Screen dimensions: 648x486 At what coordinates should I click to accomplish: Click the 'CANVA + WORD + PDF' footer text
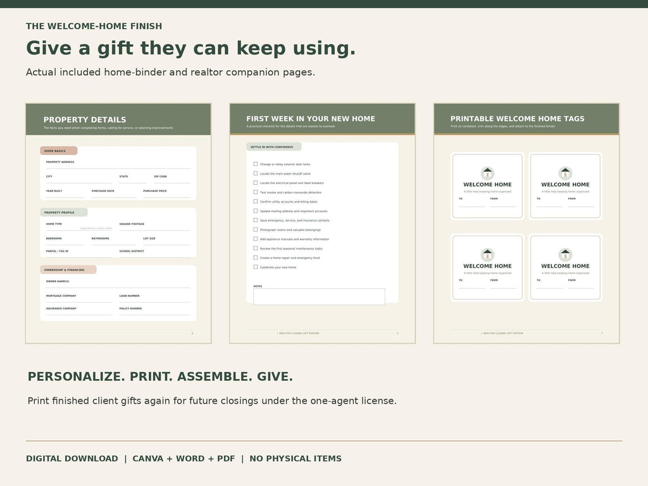click(184, 458)
